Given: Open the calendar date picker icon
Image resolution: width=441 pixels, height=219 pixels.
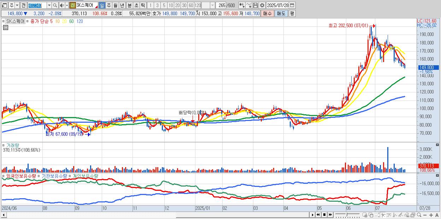Looking at the screenshot, I should (x=292, y=5).
